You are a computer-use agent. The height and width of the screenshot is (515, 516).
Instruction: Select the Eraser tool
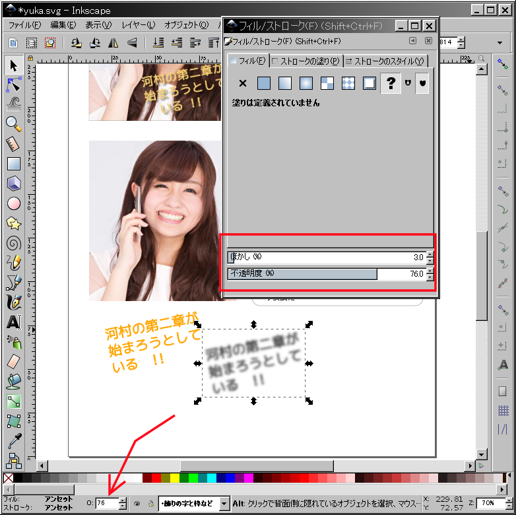coord(13,362)
